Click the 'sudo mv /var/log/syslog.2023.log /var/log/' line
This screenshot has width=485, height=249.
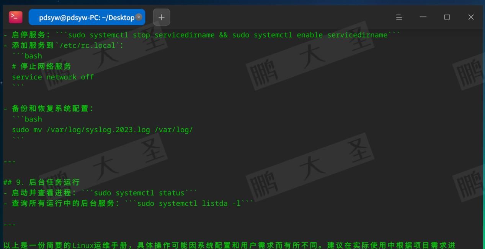[102, 130]
